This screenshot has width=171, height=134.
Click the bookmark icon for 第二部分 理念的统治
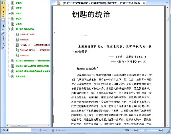(13, 61)
